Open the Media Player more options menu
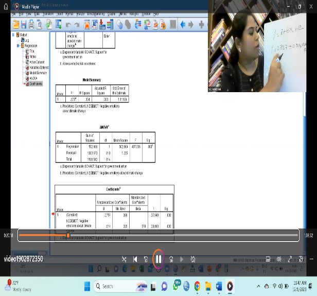The image size is (317, 296). click(311, 259)
